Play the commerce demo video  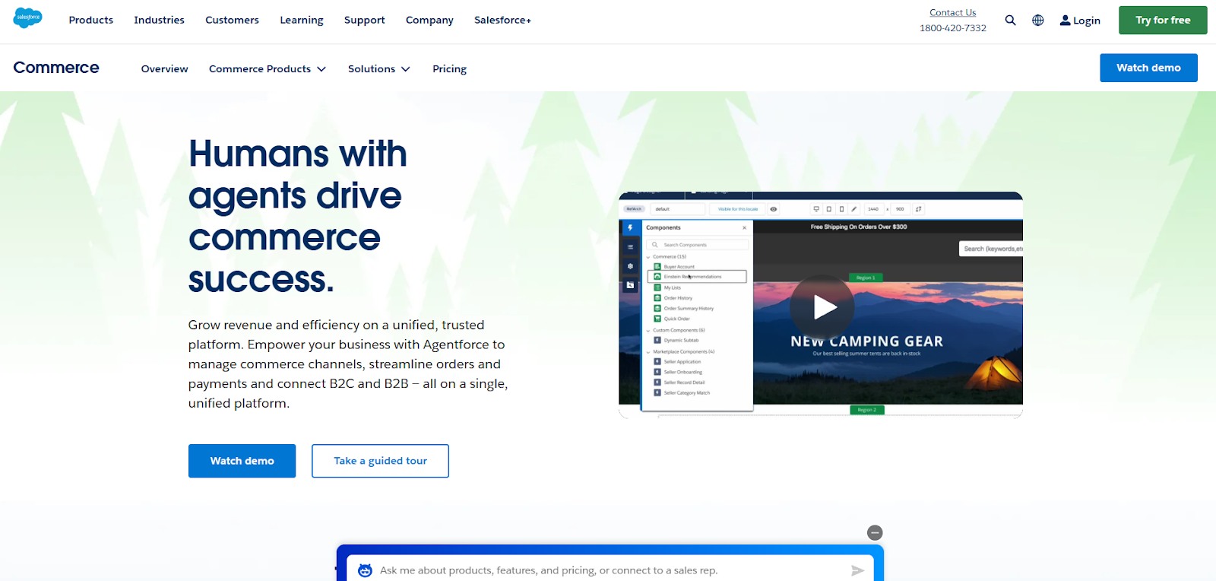822,307
